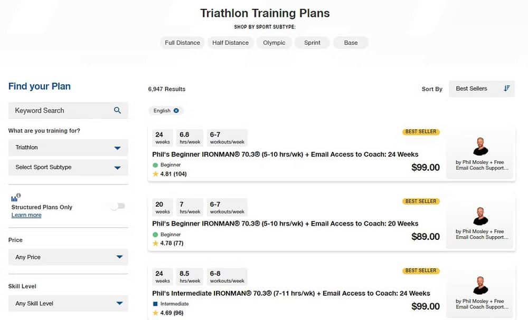Click Phil Mosley's photo on first plan
Image resolution: width=528 pixels, height=320 pixels.
point(480,146)
